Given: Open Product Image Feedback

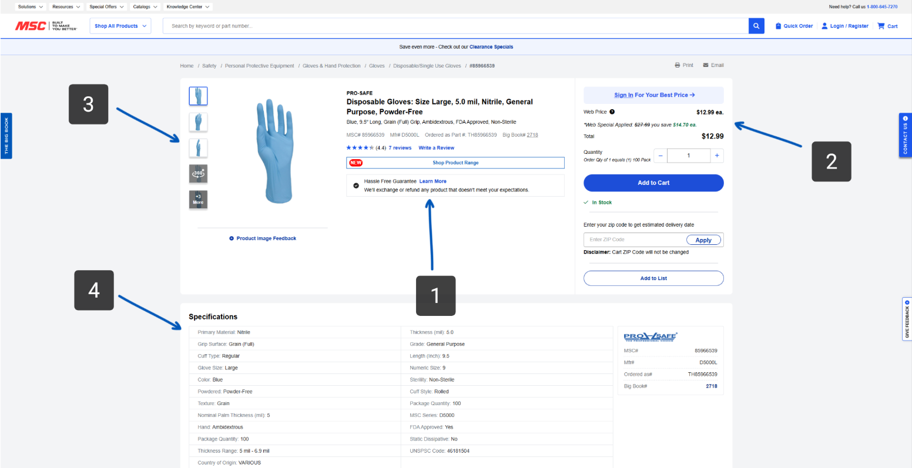Looking at the screenshot, I should pos(263,238).
